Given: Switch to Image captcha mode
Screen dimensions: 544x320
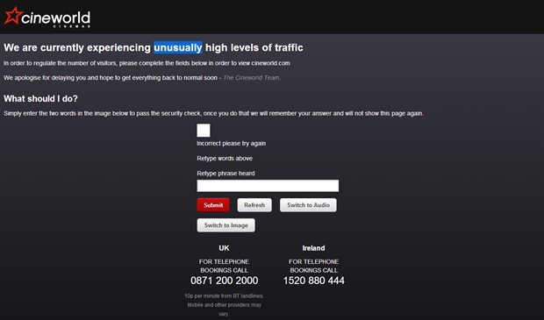Looking at the screenshot, I should pos(225,225).
